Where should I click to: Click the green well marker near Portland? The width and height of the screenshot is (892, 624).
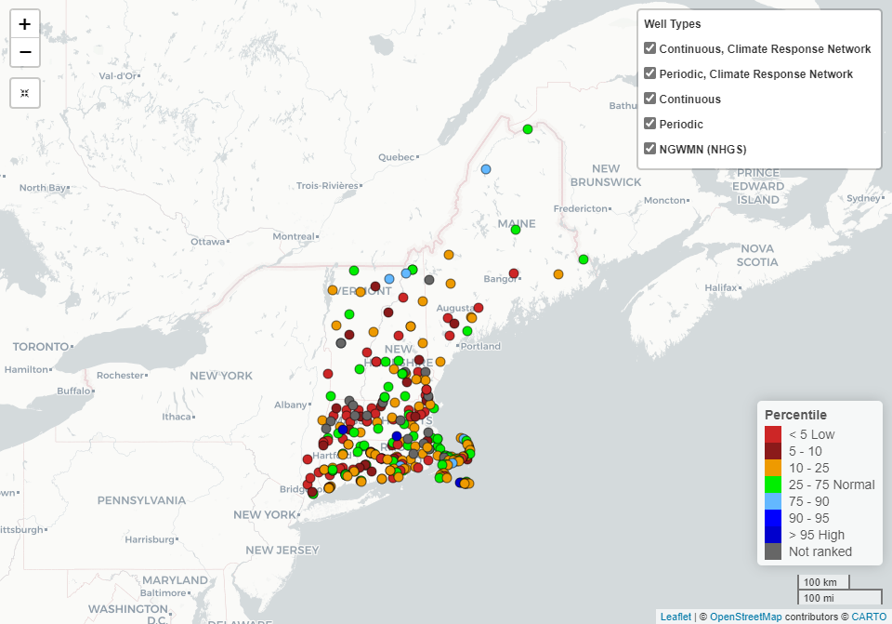click(x=466, y=329)
